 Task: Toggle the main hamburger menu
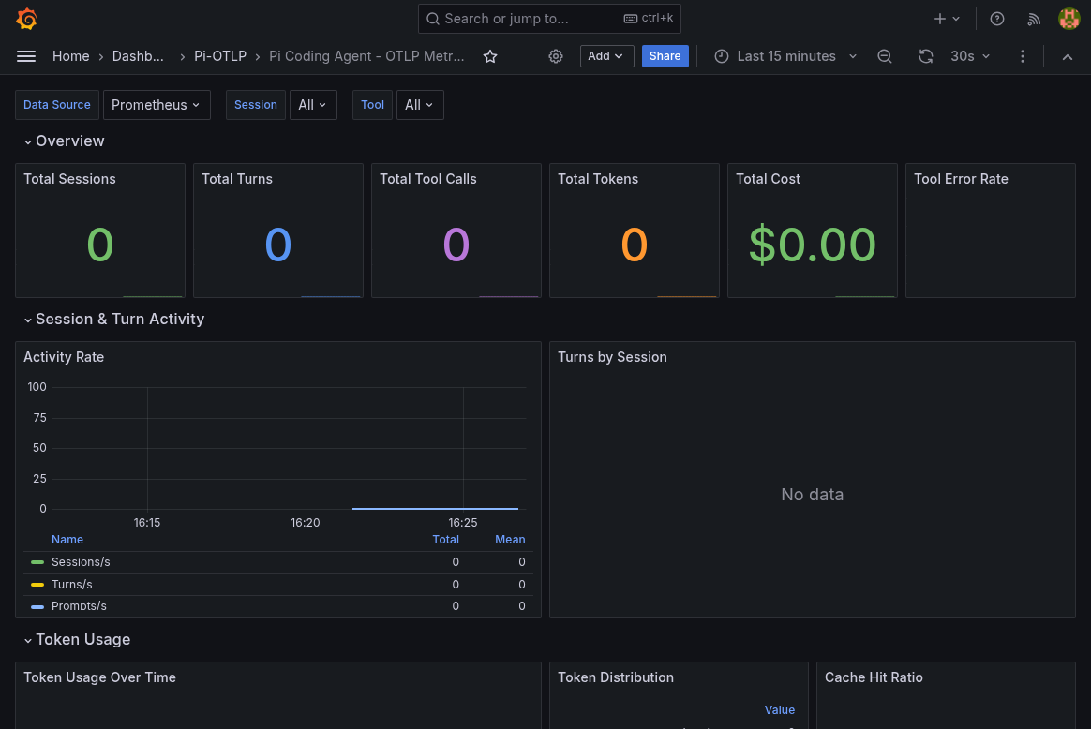click(26, 56)
